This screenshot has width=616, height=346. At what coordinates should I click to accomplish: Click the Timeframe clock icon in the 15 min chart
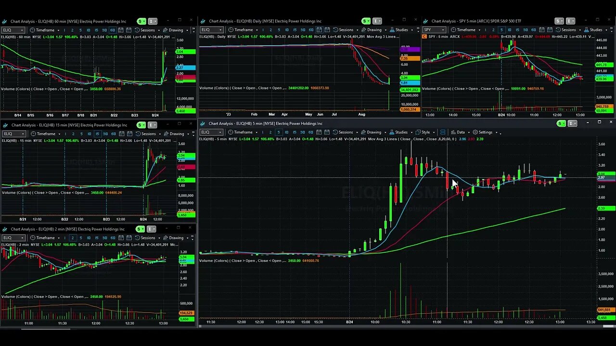(x=33, y=134)
